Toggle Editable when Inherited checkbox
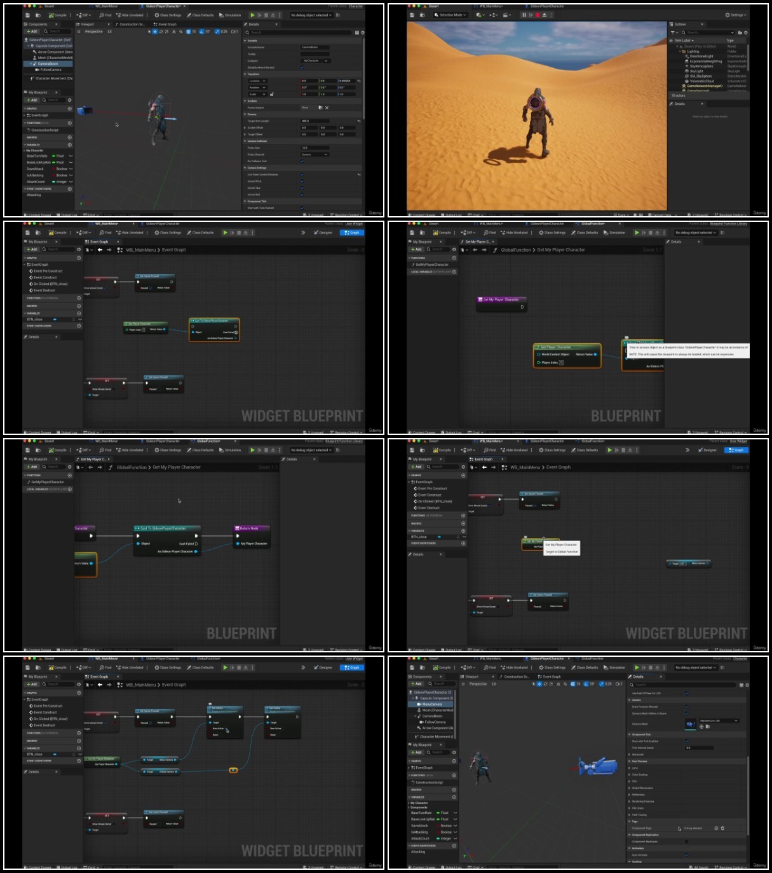This screenshot has height=873, width=772. tap(302, 67)
